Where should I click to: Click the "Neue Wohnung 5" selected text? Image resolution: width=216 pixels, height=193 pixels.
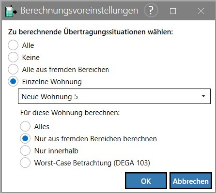point(49,97)
